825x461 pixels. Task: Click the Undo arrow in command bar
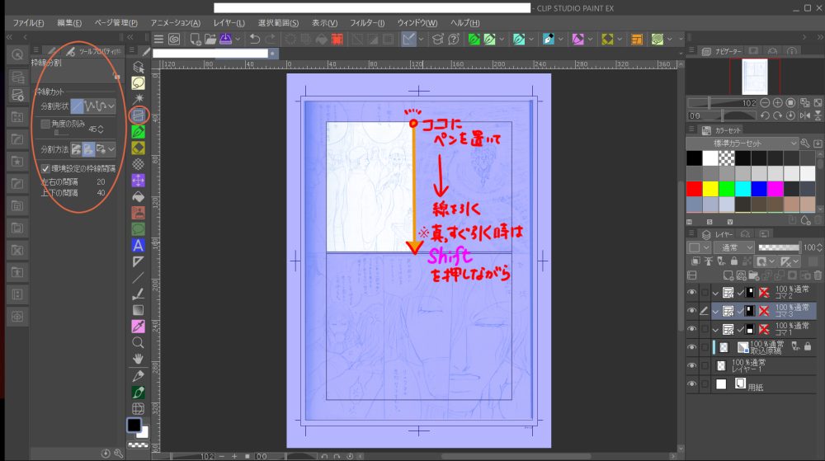point(255,39)
